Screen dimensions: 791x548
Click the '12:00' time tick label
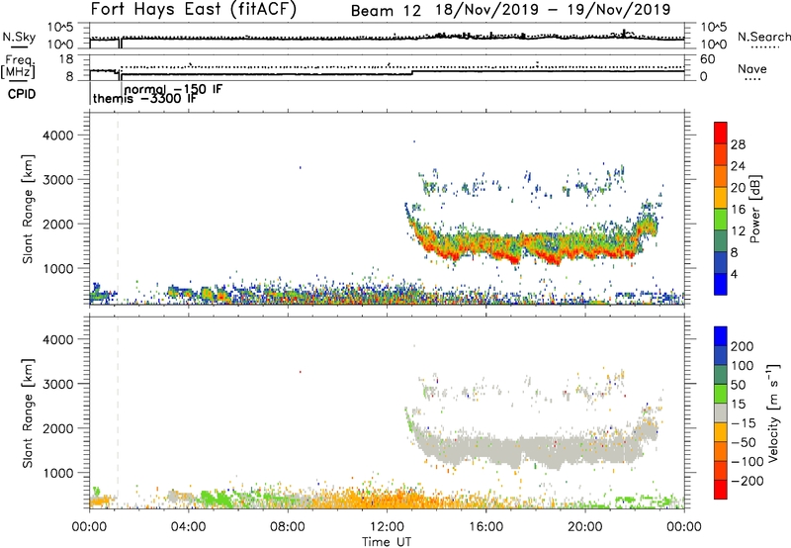coord(387,527)
